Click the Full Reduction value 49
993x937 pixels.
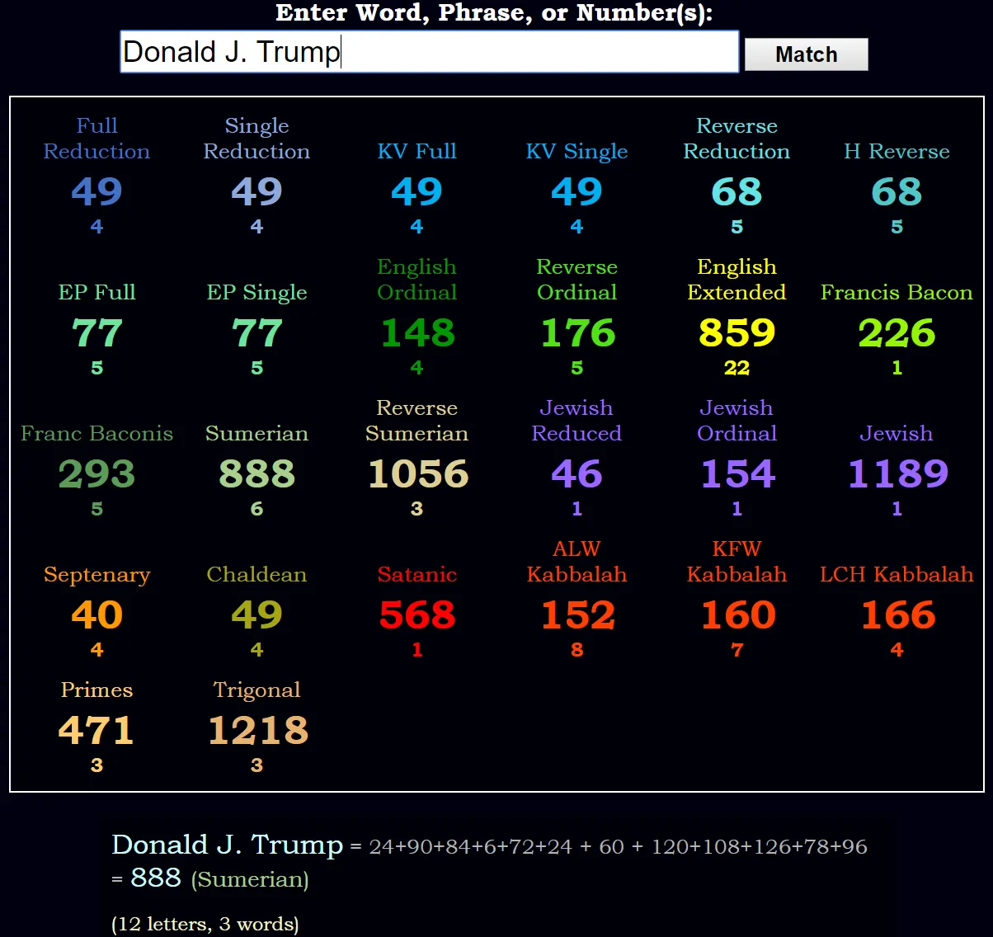coord(96,191)
